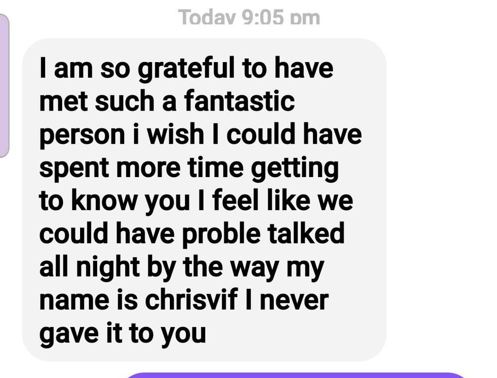Select the grey received message bubble

[x=204, y=199]
